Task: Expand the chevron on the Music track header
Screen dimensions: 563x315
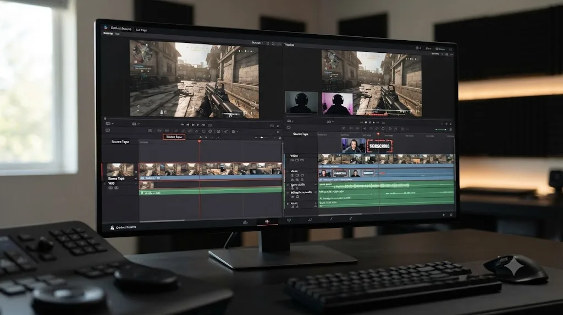Action: tap(316, 203)
